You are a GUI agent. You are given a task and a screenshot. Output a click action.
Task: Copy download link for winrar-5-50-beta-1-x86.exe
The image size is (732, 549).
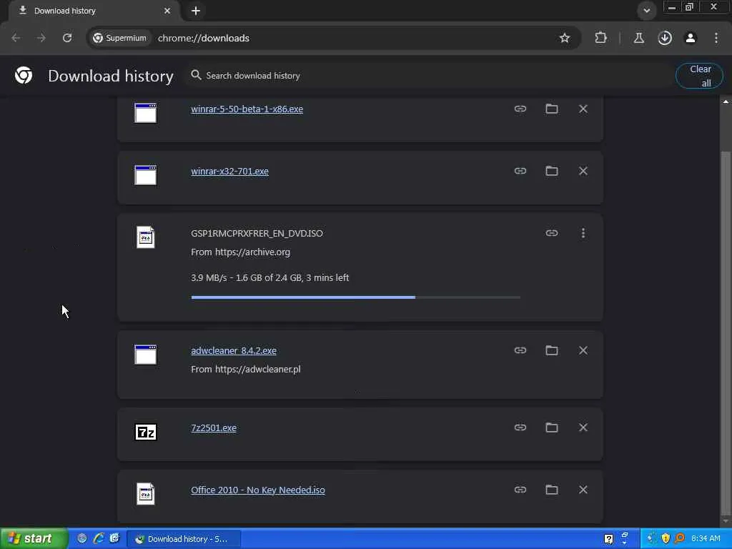[x=520, y=109]
